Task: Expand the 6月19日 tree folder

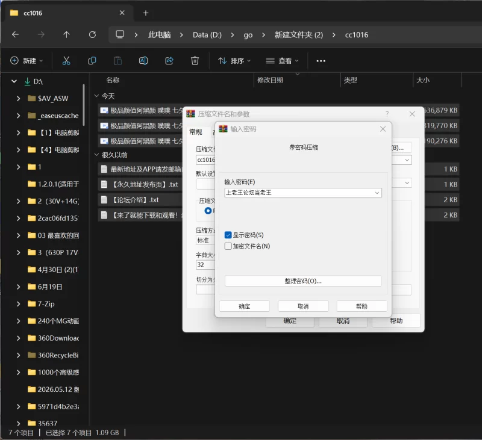Action: [x=19, y=287]
